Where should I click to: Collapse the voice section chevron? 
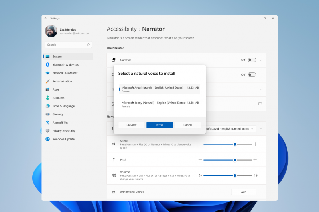tap(261, 128)
